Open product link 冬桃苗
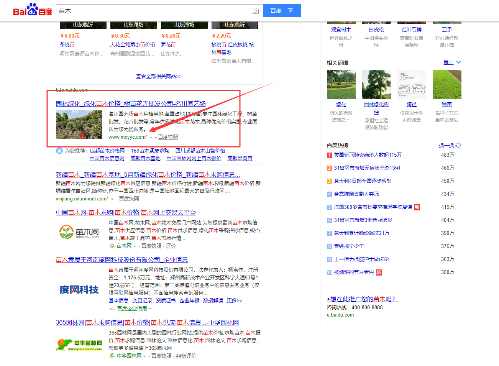Image resolution: width=499 pixels, height=366 pixels. [67, 44]
